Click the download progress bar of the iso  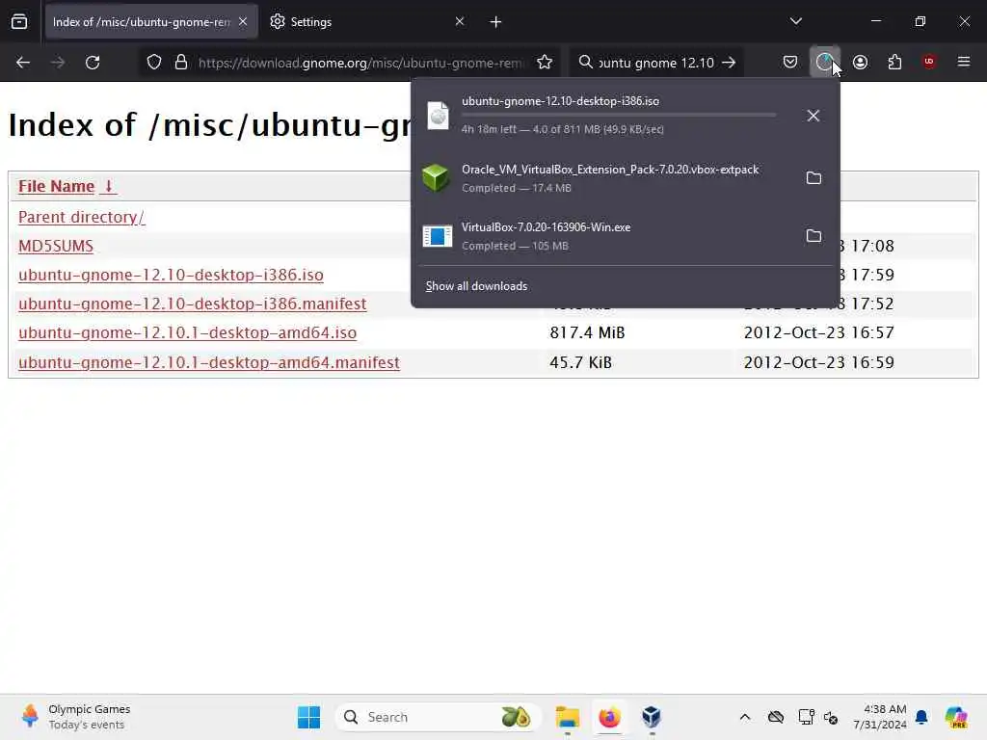pyautogui.click(x=619, y=116)
